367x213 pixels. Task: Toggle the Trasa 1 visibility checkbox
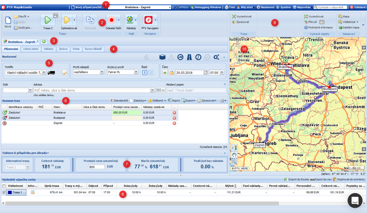point(4,192)
